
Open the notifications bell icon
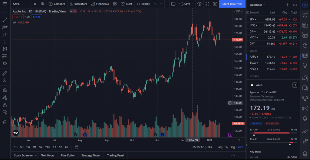pyautogui.click(x=305, y=118)
